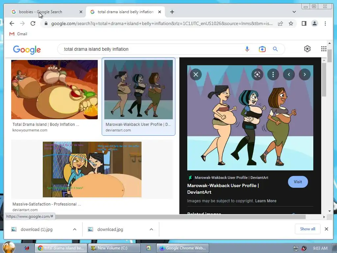This screenshot has width=337, height=253.
Task: Bookmark this tab with the star icon
Action: [x=291, y=23]
